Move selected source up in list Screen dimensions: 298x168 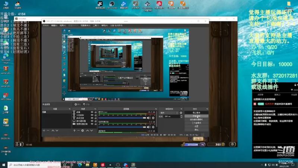[x=88, y=130]
